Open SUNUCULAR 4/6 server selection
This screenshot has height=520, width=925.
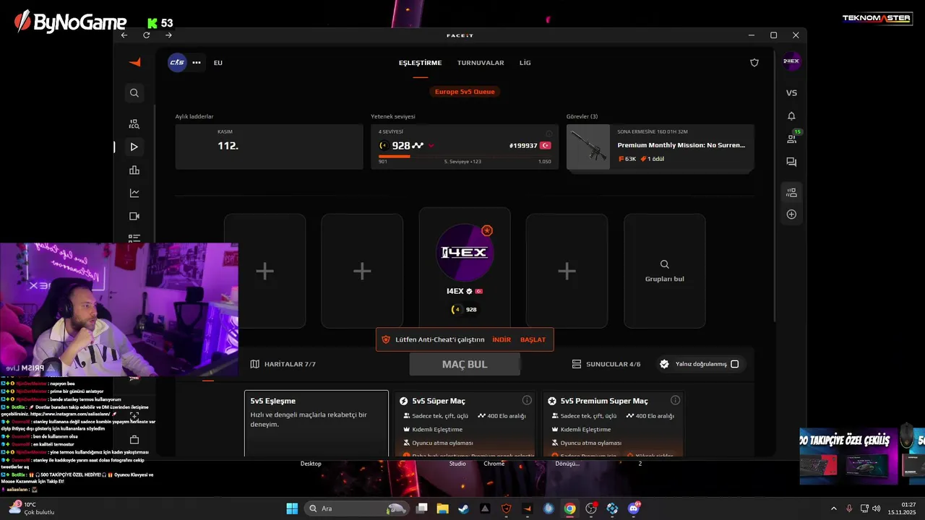pos(606,364)
